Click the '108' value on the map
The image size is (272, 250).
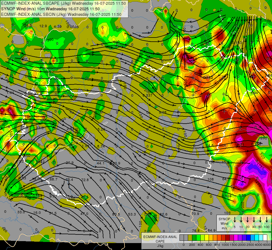pos(210,179)
